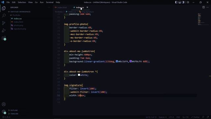The width and height of the screenshot is (211, 119).
Task: Open editor More Actions ellipsis
Action: (x=207, y=7)
